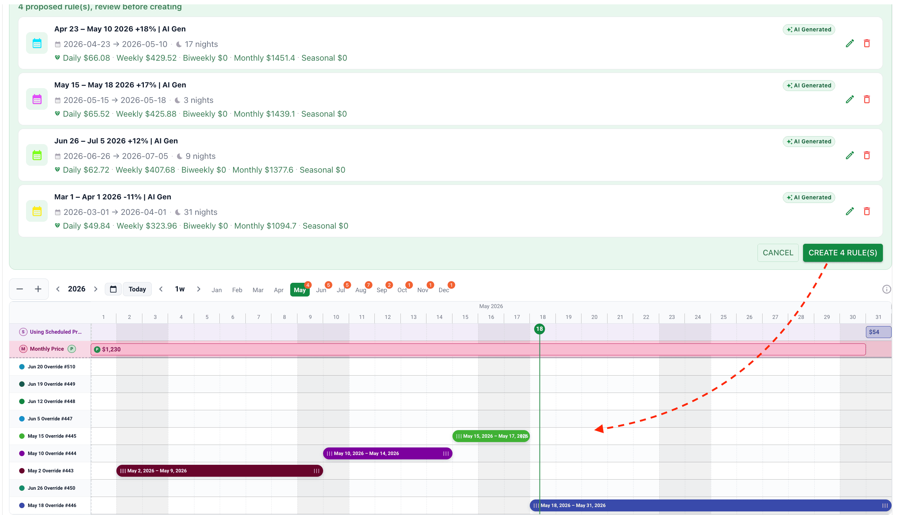Click AI Generated badge on Mar 1 rule
897x515 pixels.
[x=809, y=198]
